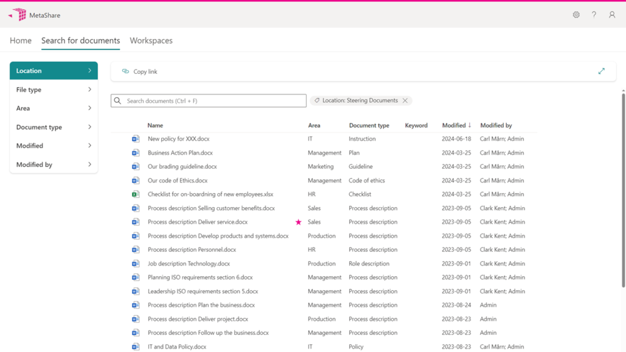Click Word icon for Planning ISO requirements section 6
This screenshot has height=352, width=626.
(x=136, y=277)
